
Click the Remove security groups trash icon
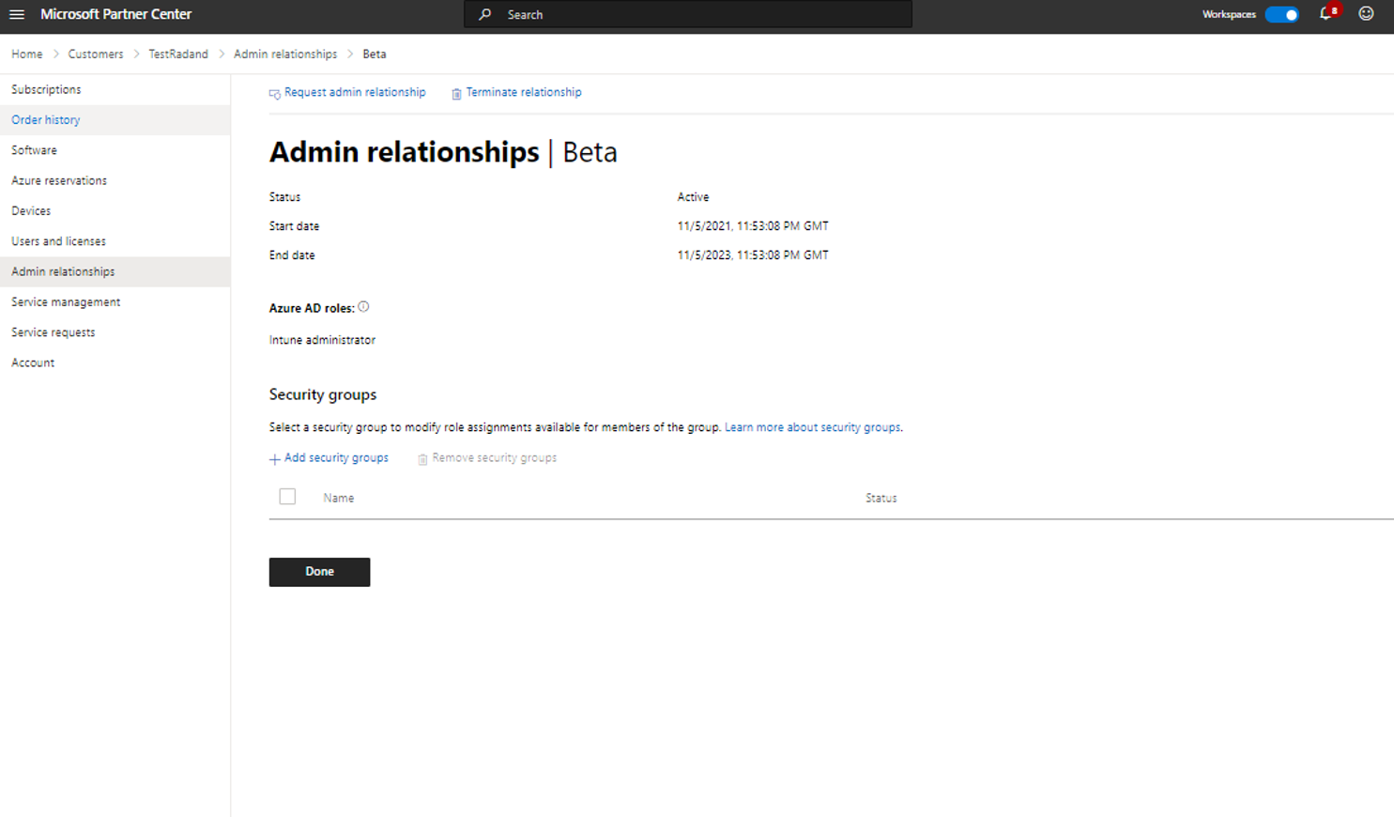pos(422,458)
